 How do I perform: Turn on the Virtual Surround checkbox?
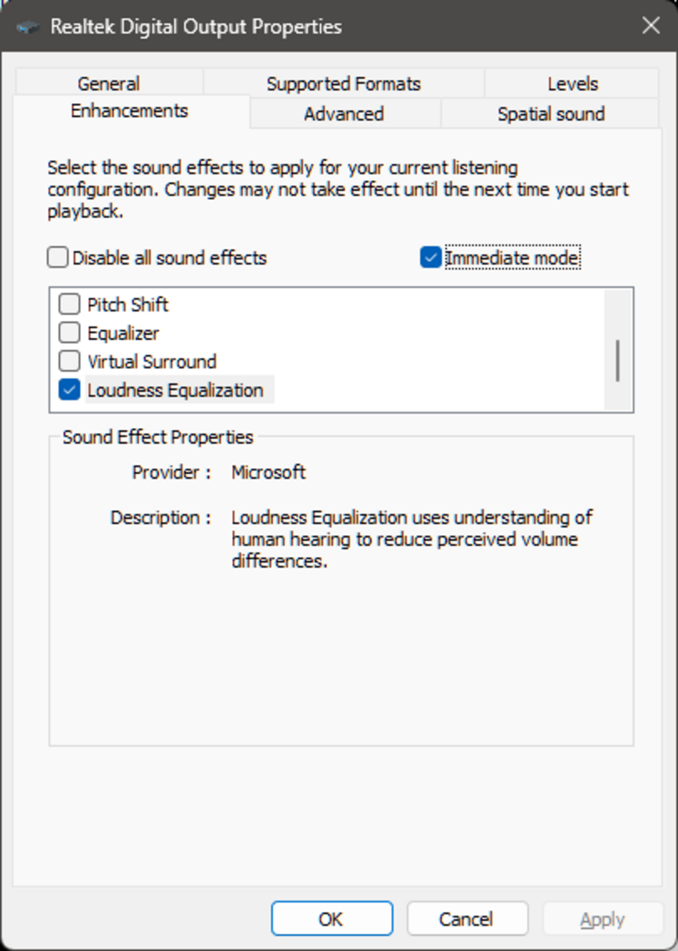[69, 361]
